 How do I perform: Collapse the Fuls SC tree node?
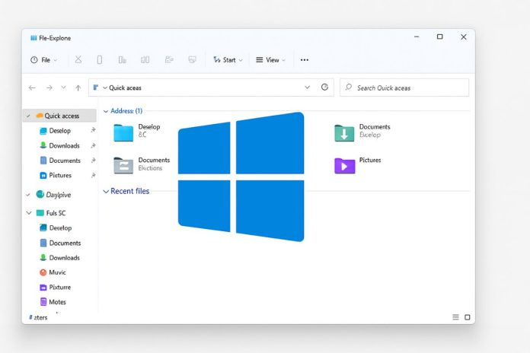point(29,213)
